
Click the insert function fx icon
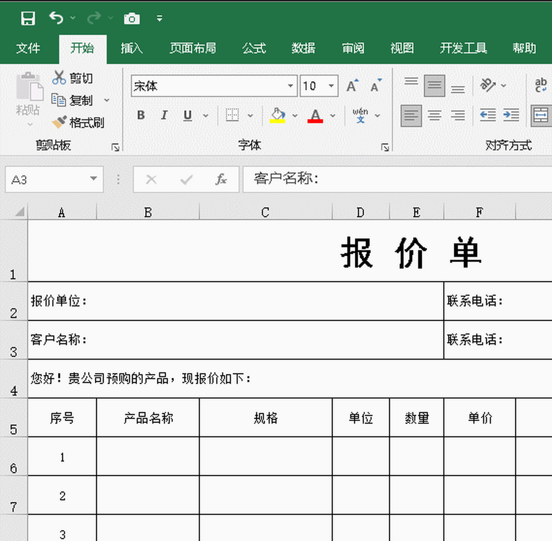pos(221,180)
